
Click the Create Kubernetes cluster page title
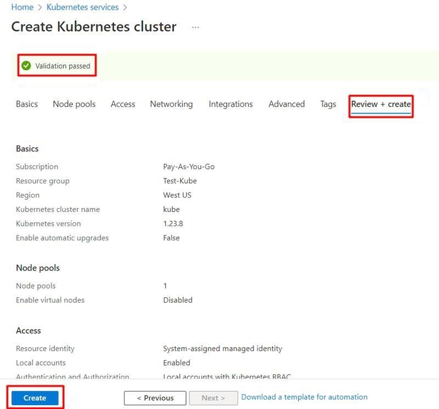coord(94,26)
